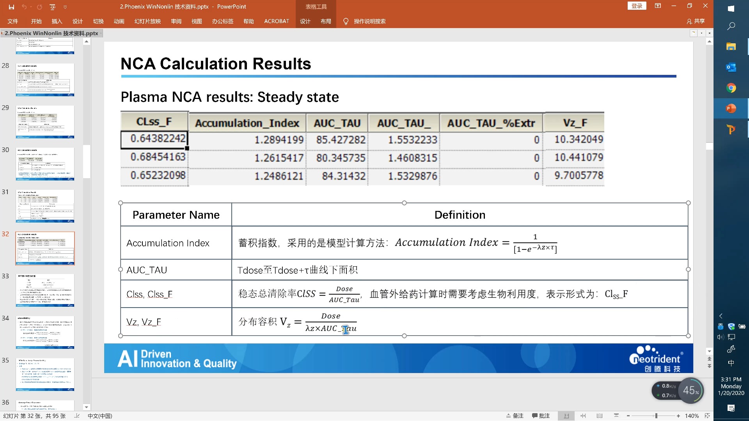Screen dimensions: 749x421
Task: Click the 中文(中国) language indicator
Action: coord(100,416)
